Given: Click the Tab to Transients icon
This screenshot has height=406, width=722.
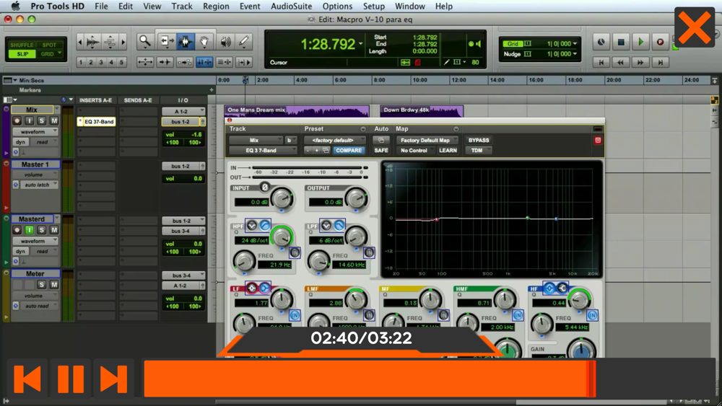Looking at the screenshot, I should 165,62.
